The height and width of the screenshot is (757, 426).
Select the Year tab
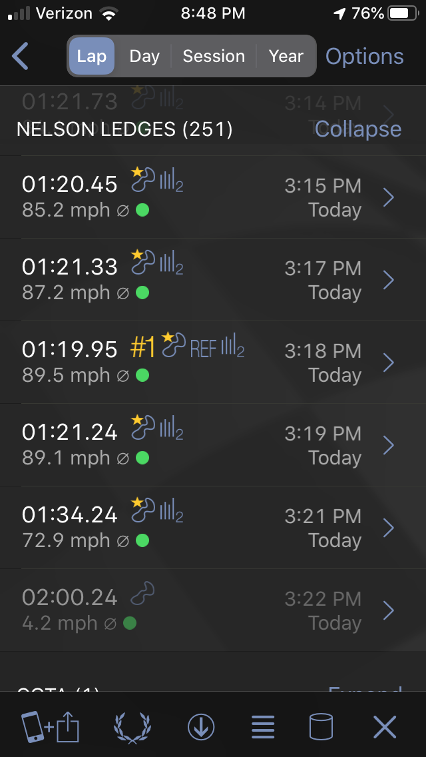point(286,57)
